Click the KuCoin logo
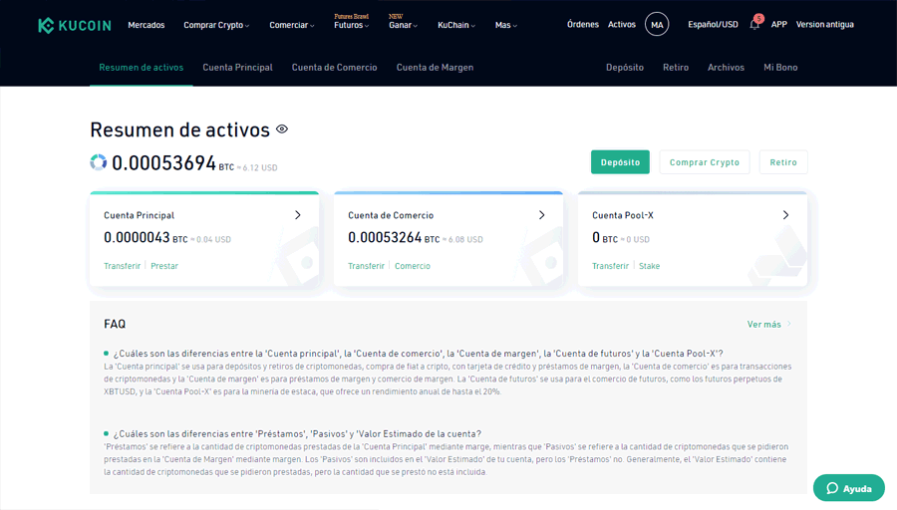This screenshot has height=510, width=897. (75, 25)
